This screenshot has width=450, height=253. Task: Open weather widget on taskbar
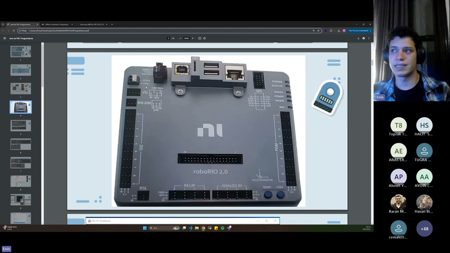pyautogui.click(x=10, y=228)
